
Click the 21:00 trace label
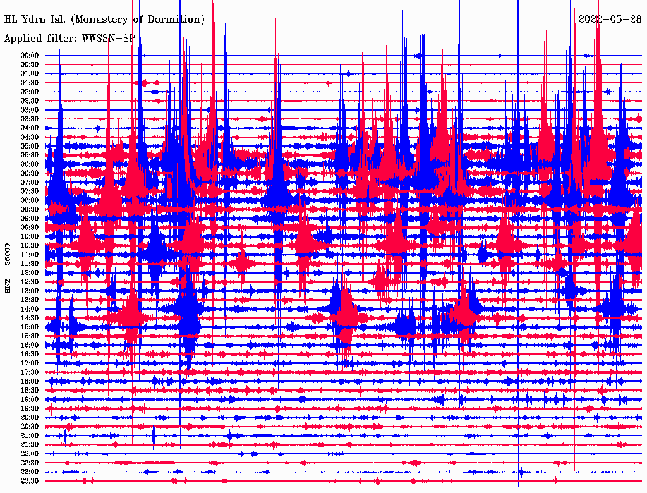pos(30,436)
